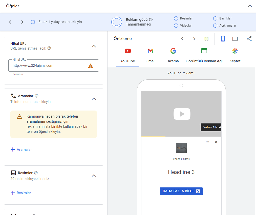Close the ad card with X icon

tap(216, 142)
